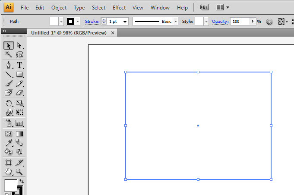Collapse the tools panel with double arrows
The image size is (294, 195).
pos(4,31)
